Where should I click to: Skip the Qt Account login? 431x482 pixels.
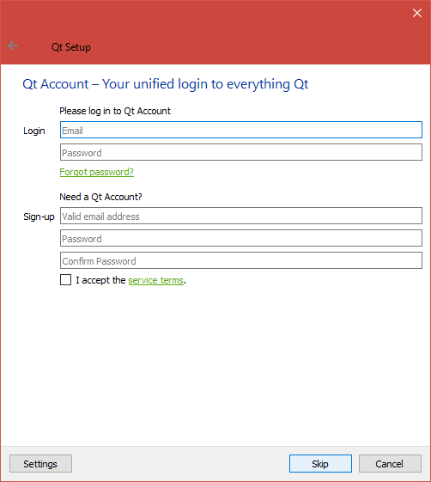320,464
